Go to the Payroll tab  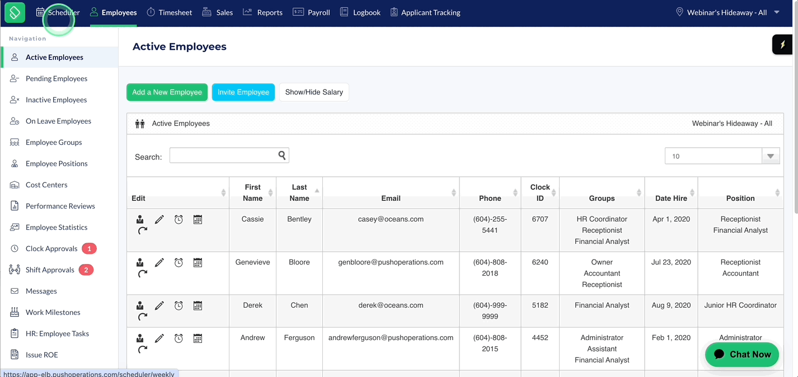[x=311, y=12]
